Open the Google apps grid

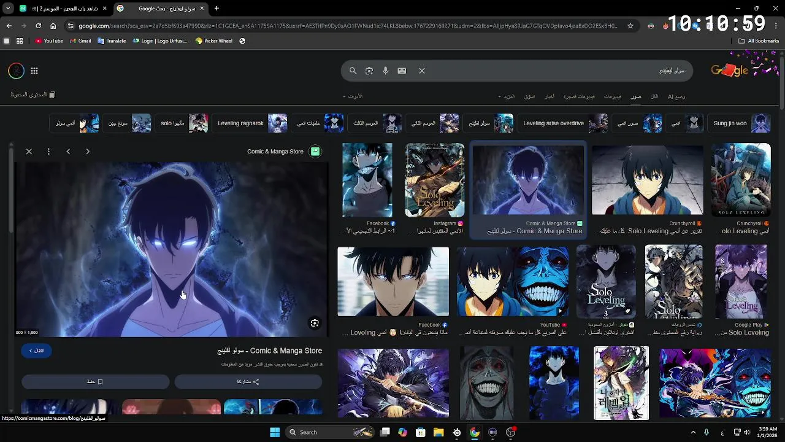coord(34,71)
